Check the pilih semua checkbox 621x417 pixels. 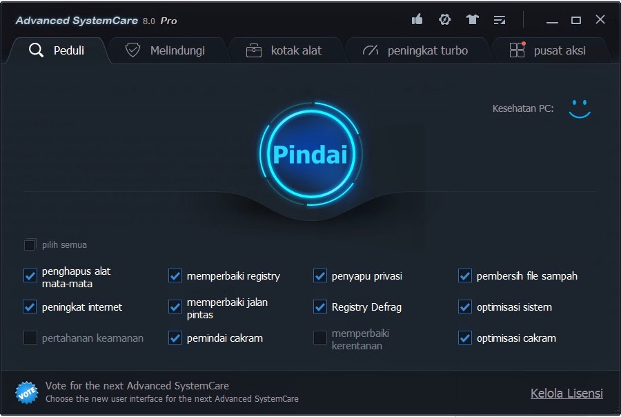click(30, 245)
